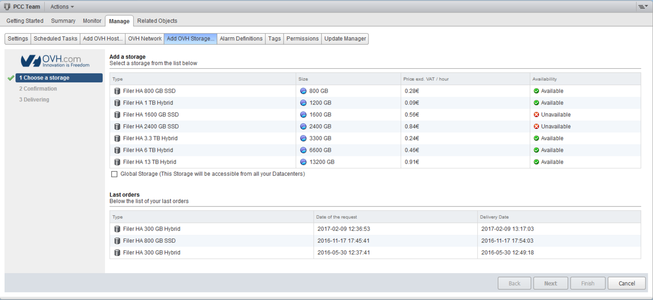Open the Related Objects tab
The image size is (653, 300).
(157, 20)
